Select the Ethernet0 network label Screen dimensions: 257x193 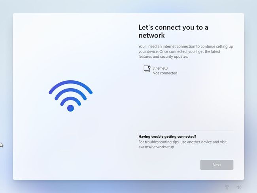coord(160,68)
